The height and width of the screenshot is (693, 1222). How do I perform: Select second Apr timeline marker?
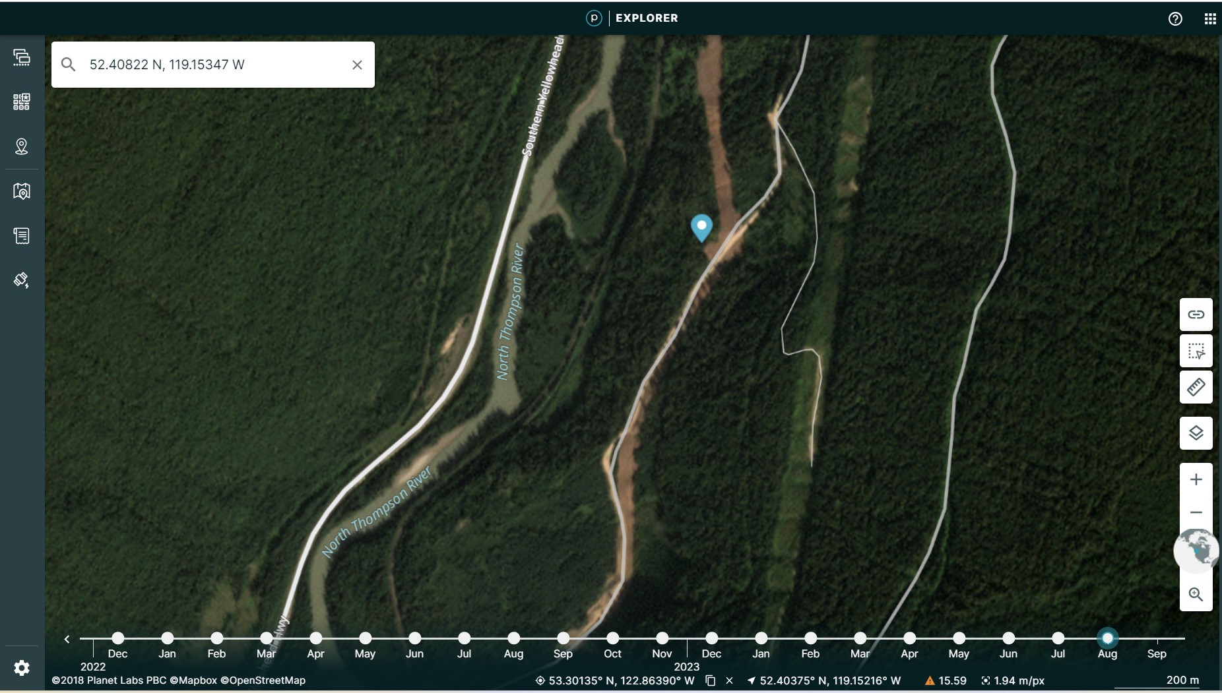click(x=909, y=638)
